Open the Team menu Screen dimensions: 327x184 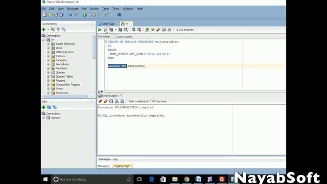coord(106,9)
